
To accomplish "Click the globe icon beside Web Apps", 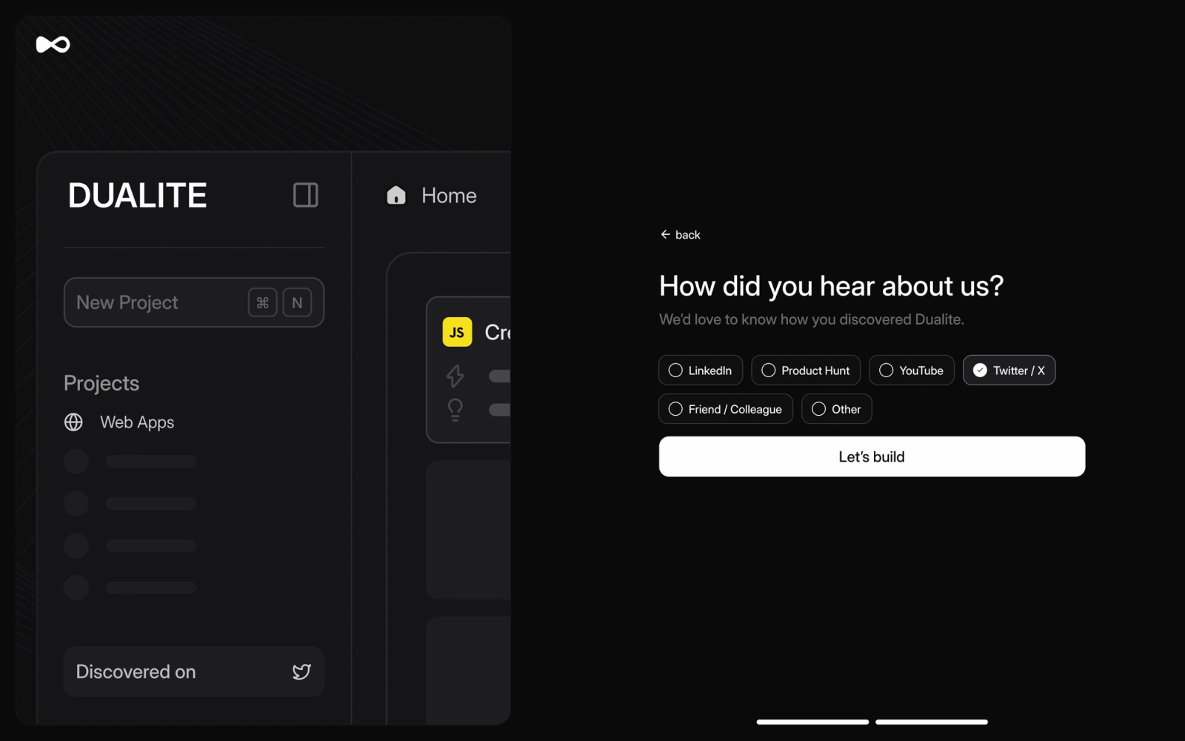I will pos(73,422).
